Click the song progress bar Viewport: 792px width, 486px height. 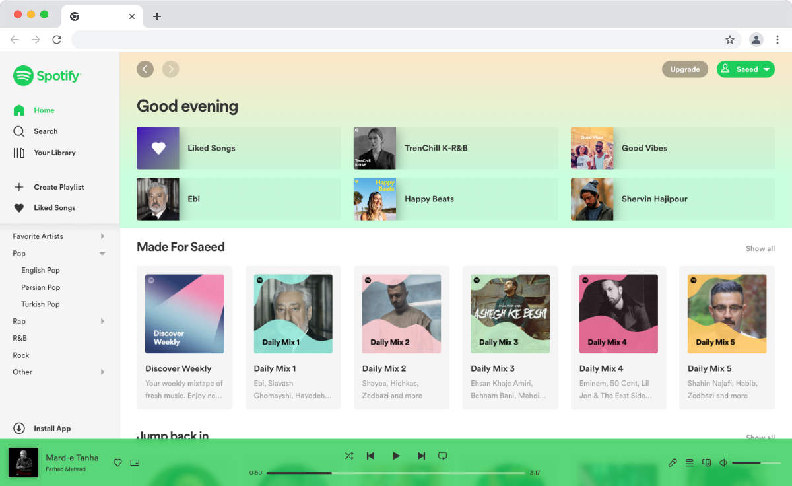(x=396, y=473)
